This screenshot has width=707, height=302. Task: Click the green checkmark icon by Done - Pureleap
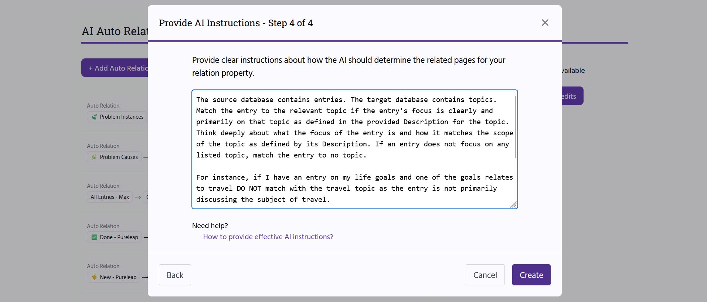(x=94, y=237)
